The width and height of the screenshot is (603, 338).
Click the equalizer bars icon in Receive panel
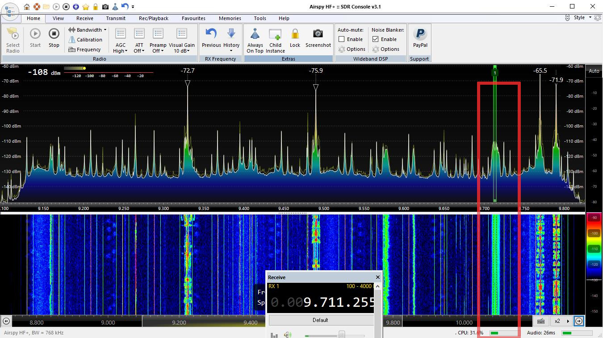[x=274, y=335]
